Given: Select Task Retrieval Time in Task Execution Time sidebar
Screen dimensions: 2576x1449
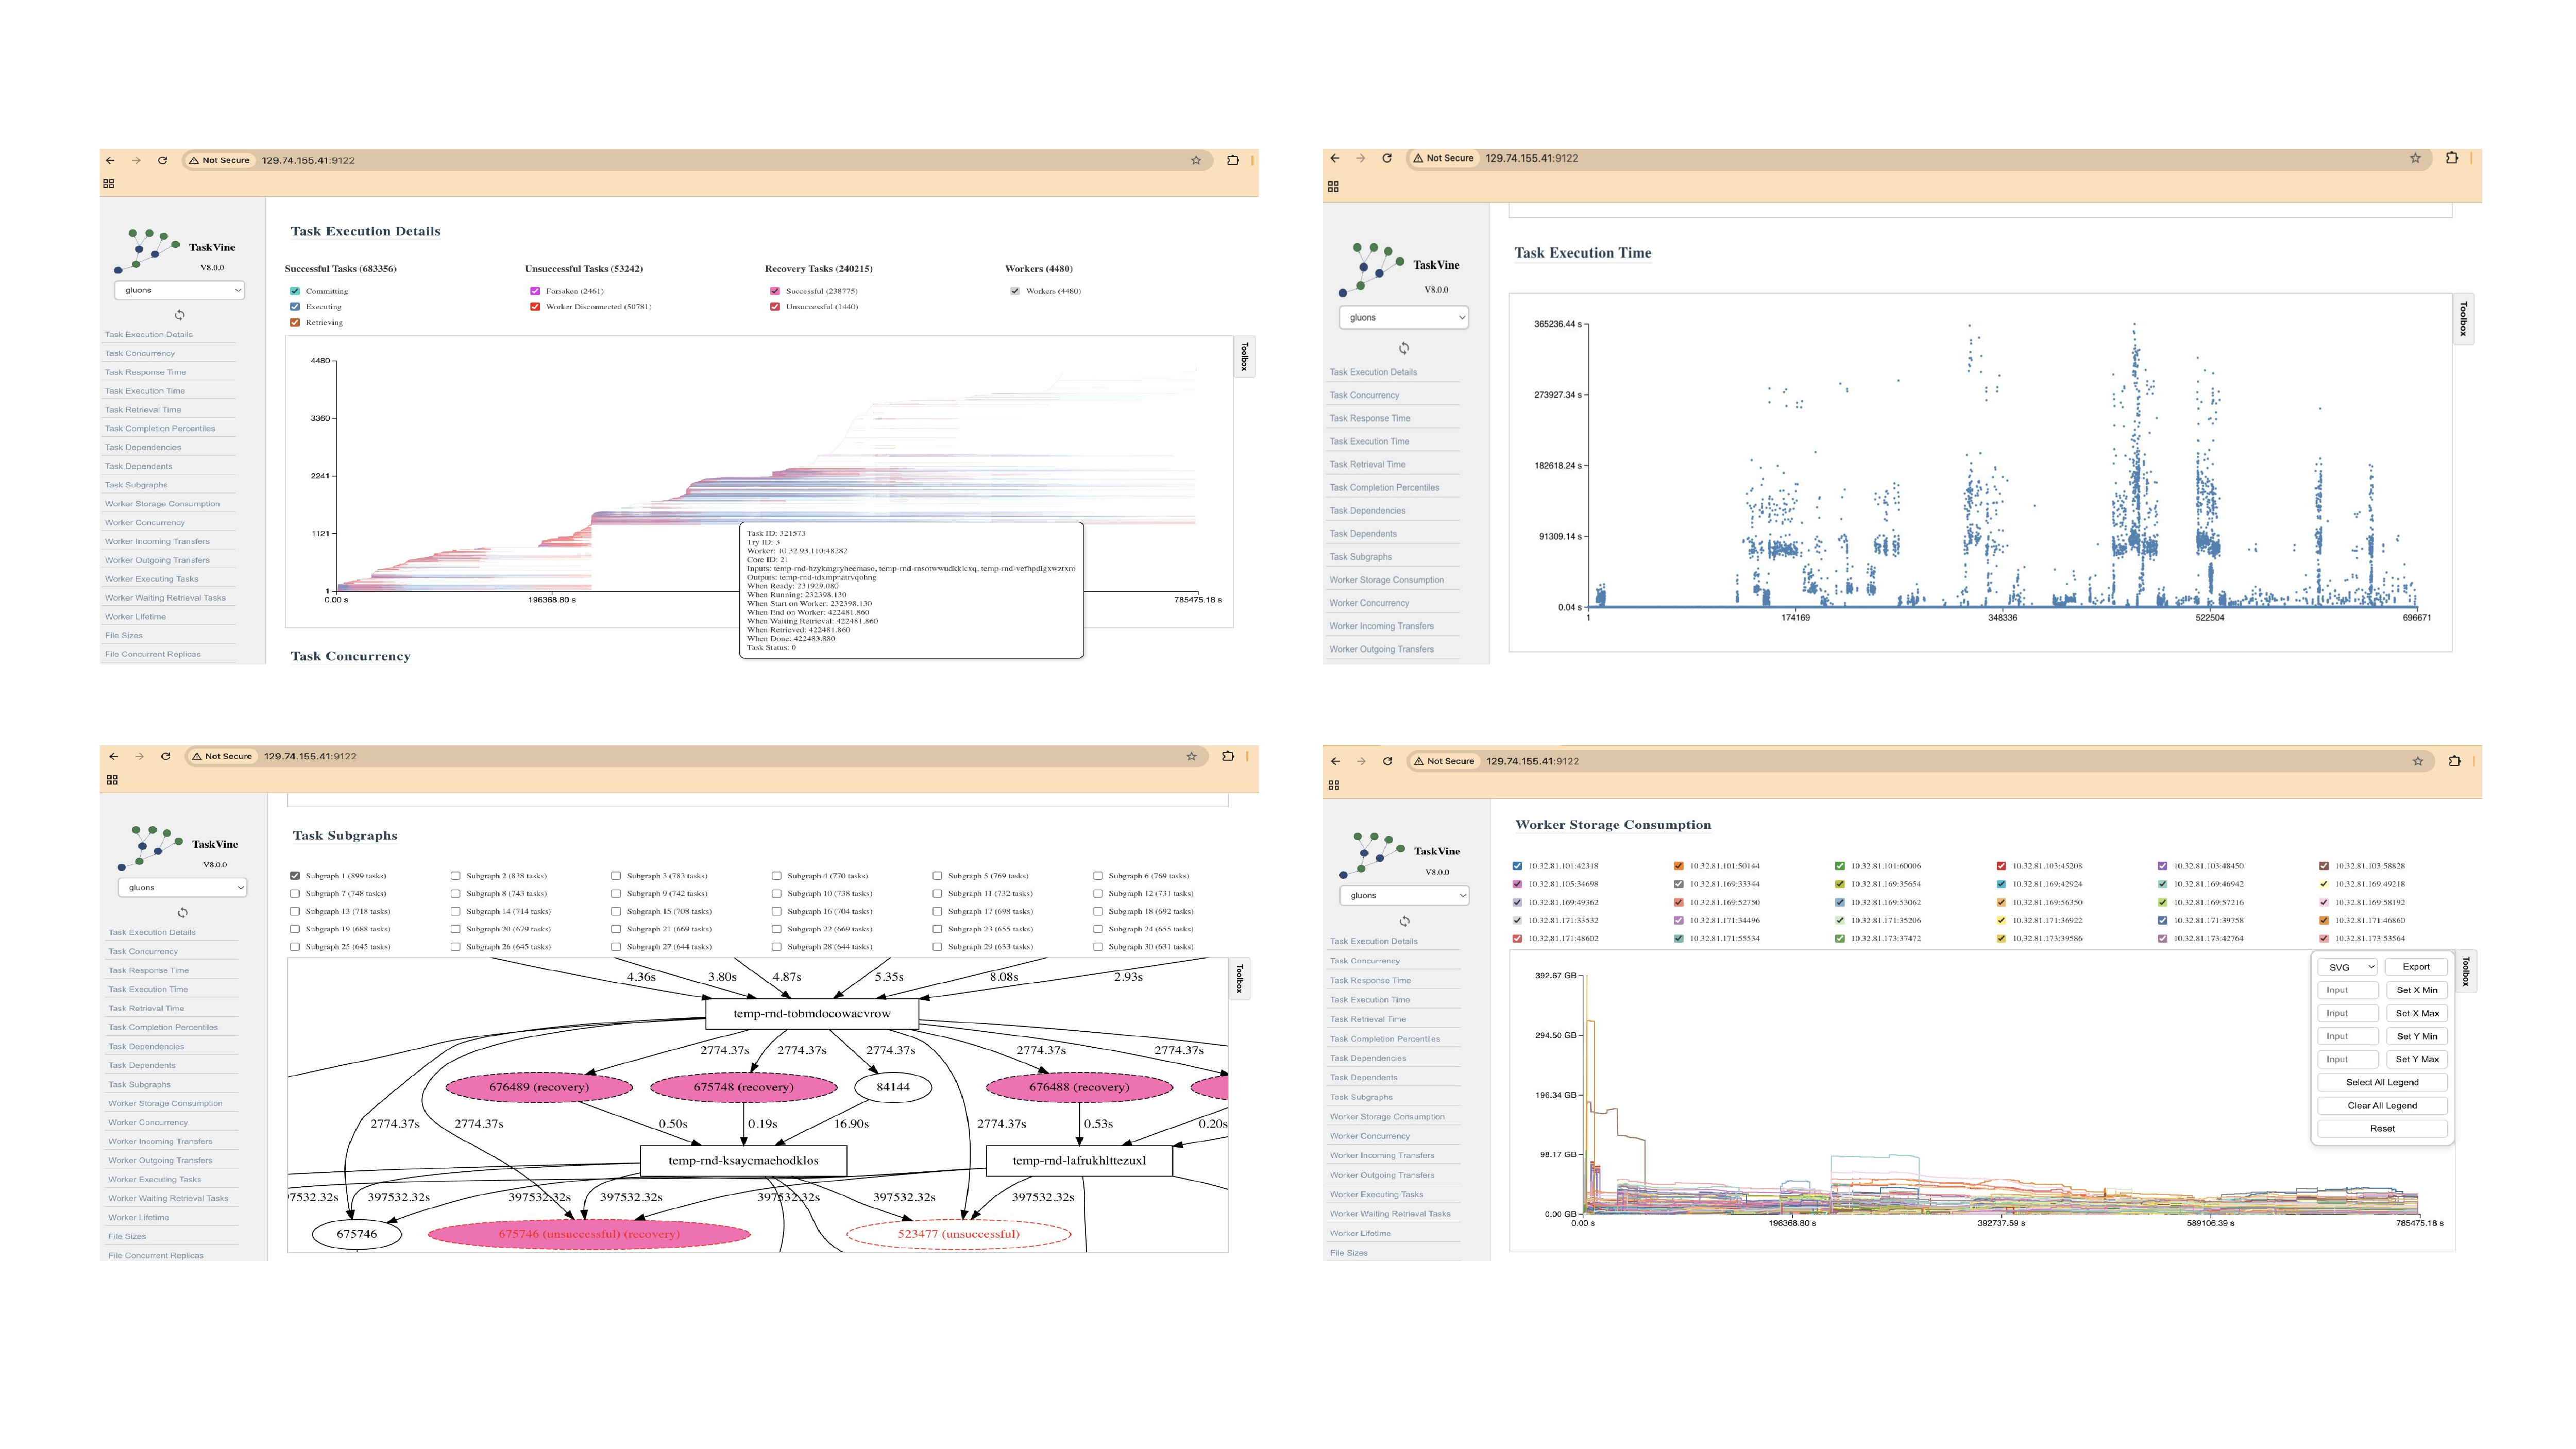Looking at the screenshot, I should (1367, 464).
